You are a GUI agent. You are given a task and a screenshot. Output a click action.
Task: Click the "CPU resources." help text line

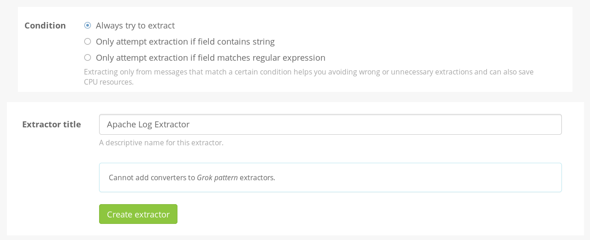tap(109, 82)
